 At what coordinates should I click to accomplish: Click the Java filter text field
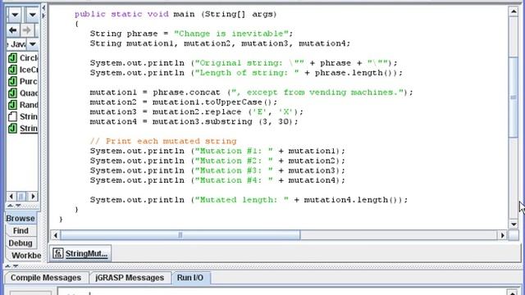[16, 43]
